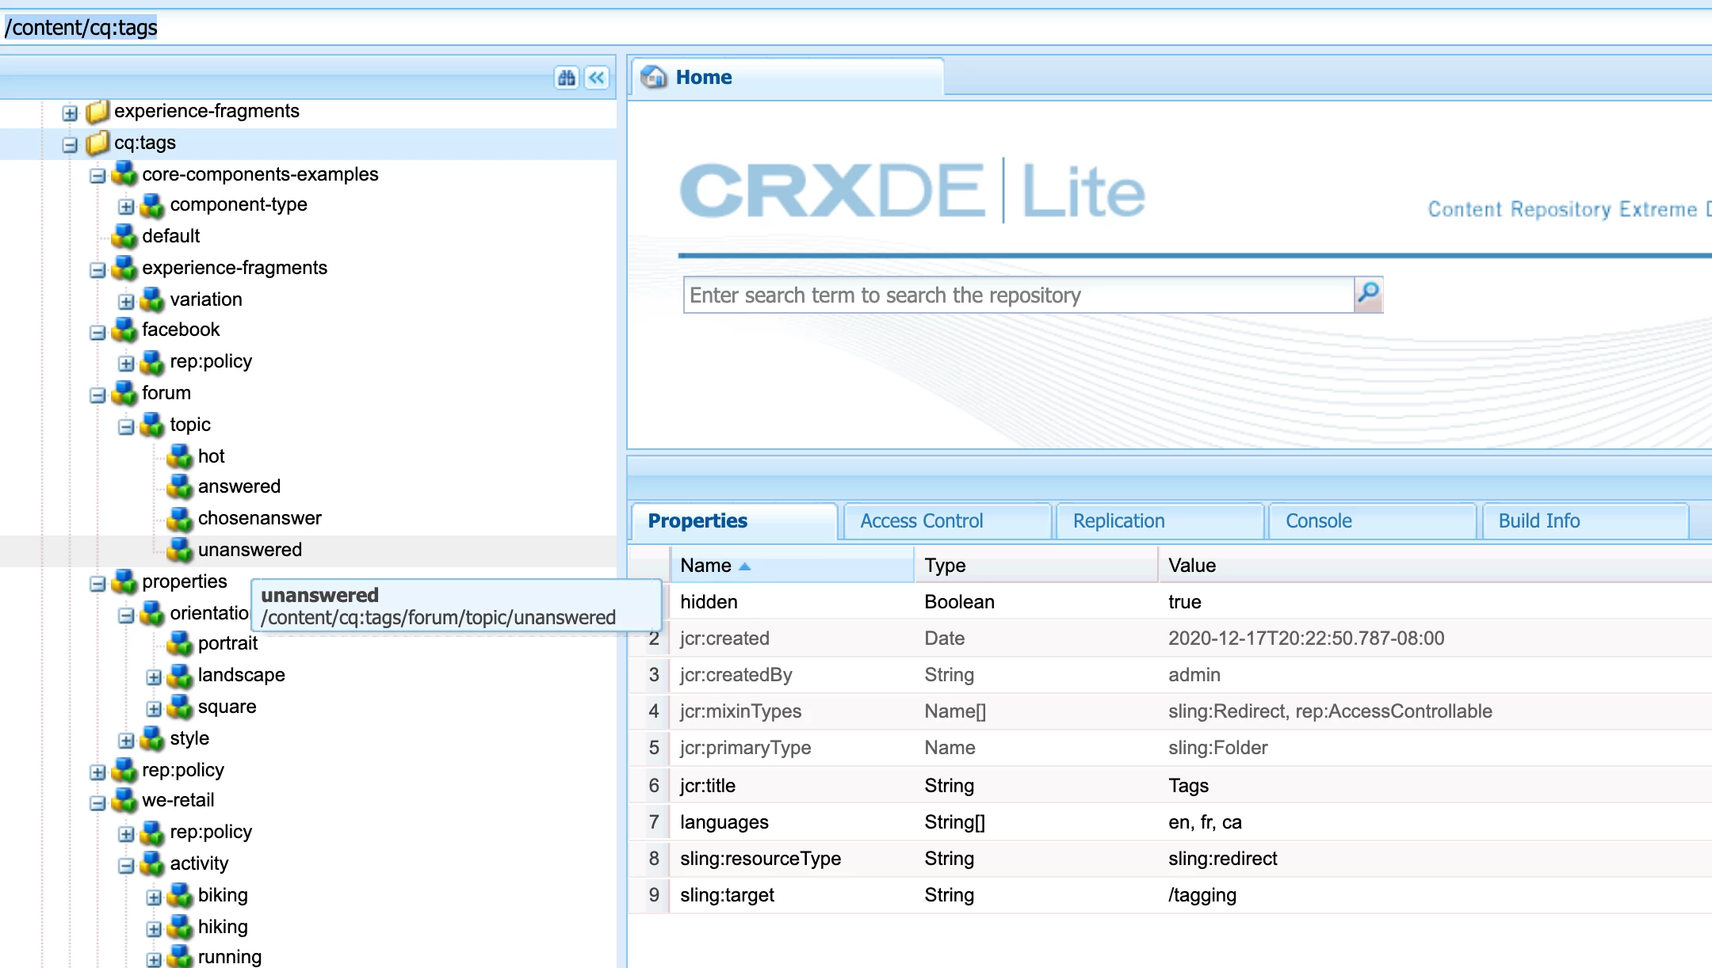
Task: Collapse the tree panel with double-arrow icon
Action: (x=597, y=78)
